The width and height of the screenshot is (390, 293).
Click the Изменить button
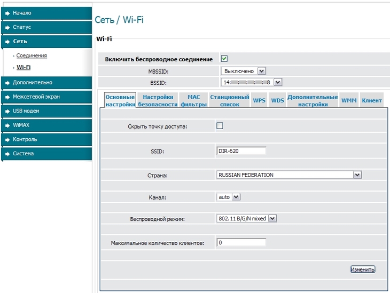pyautogui.click(x=363, y=270)
